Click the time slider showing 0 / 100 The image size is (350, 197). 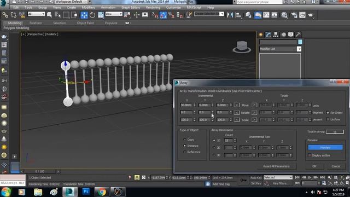(x=40, y=171)
